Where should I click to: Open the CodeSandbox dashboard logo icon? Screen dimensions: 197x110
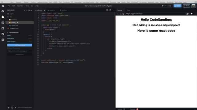(x=3, y=6)
